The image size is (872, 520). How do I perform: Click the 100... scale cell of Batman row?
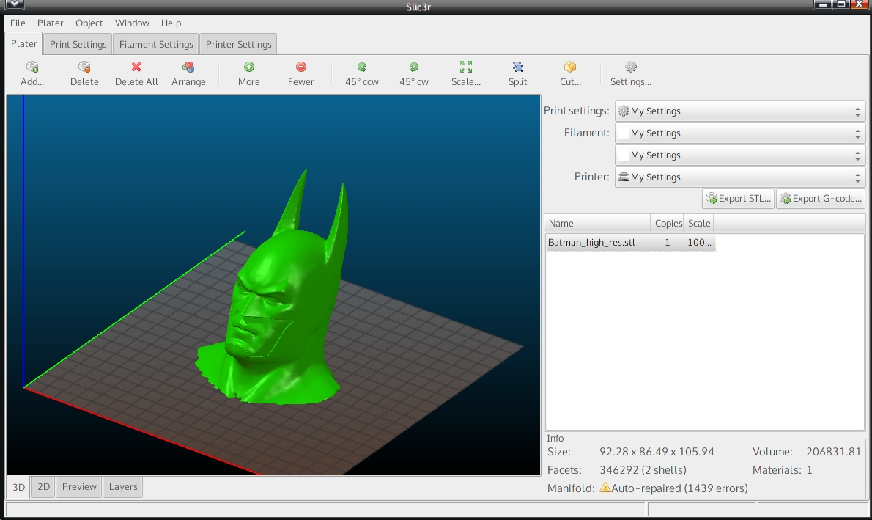point(699,243)
